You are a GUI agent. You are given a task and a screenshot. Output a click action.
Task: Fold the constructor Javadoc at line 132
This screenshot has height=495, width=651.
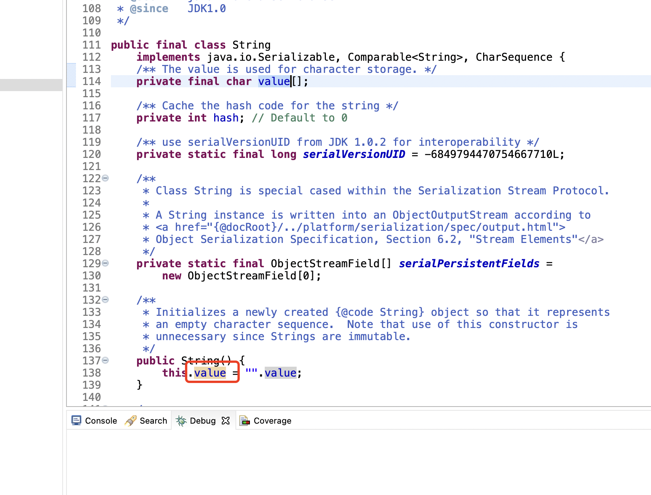[106, 300]
